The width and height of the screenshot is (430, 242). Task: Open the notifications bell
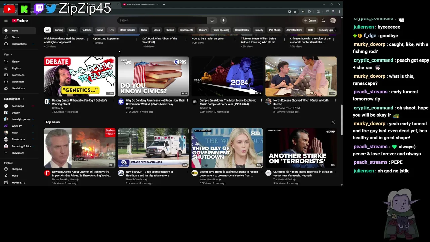point(323,21)
